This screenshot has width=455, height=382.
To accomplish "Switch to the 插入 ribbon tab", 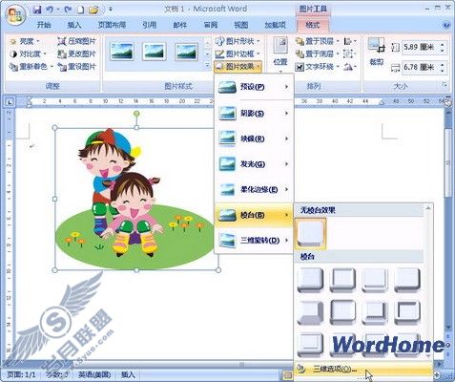I will click(x=74, y=25).
